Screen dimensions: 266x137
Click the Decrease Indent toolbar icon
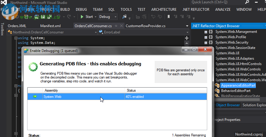point(138,17)
